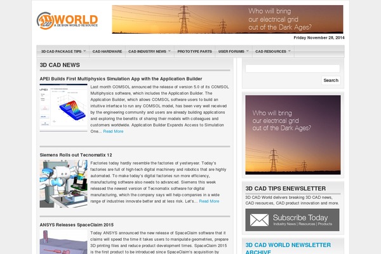This screenshot has width=381, height=254.
Task: Expand arrow beside User Forums
Action: [248, 51]
